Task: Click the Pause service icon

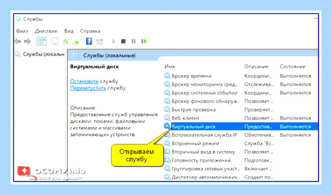Action: tap(133, 41)
